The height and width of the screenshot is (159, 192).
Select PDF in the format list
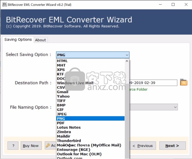click(90, 123)
